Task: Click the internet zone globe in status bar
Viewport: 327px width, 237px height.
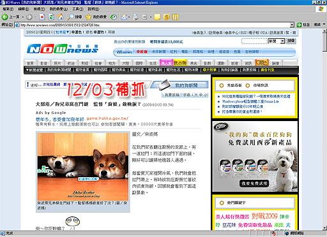Action: 287,233
